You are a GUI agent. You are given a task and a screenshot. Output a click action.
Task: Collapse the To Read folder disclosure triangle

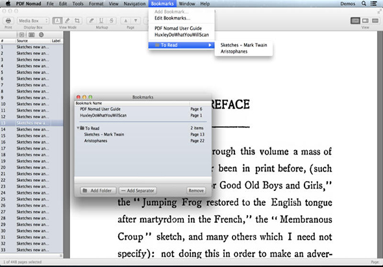coord(78,128)
